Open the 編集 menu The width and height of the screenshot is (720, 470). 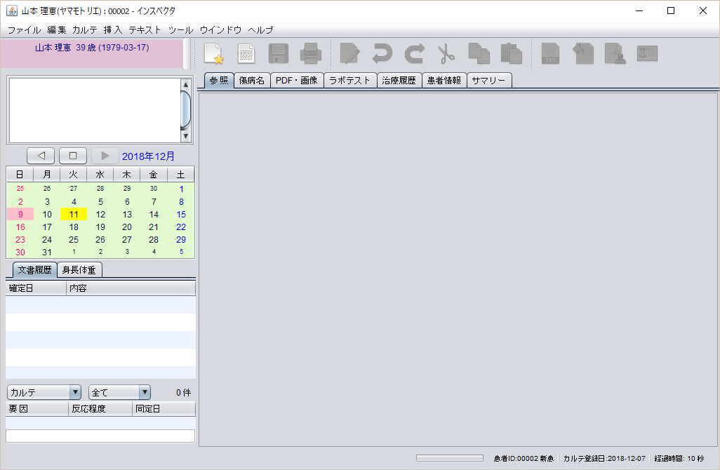pos(57,30)
